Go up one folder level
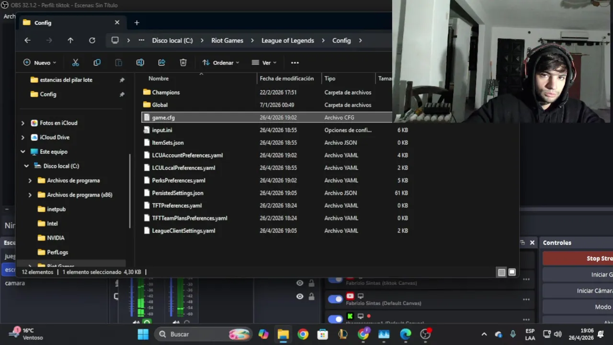This screenshot has height=345, width=613. pyautogui.click(x=70, y=41)
